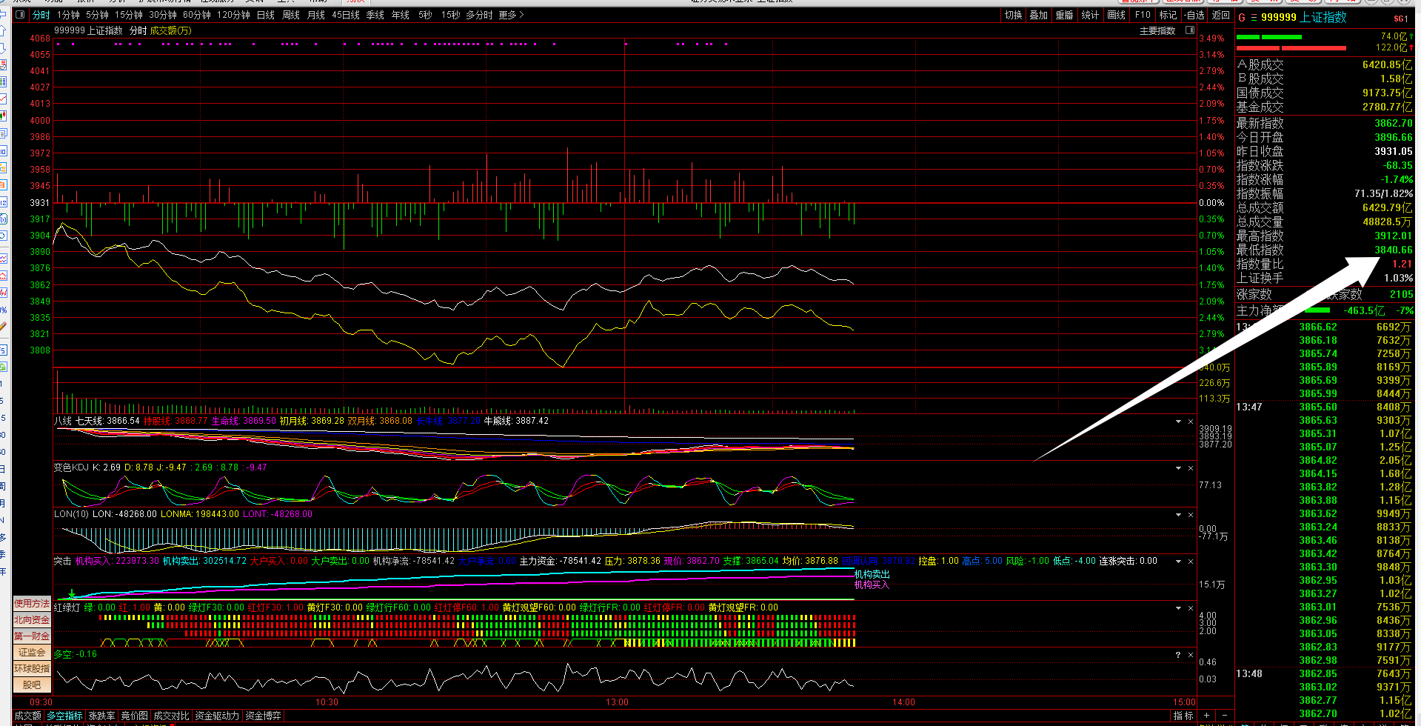The width and height of the screenshot is (1421, 726).
Task: Close the 八线 indicator panel
Action: pos(1191,422)
